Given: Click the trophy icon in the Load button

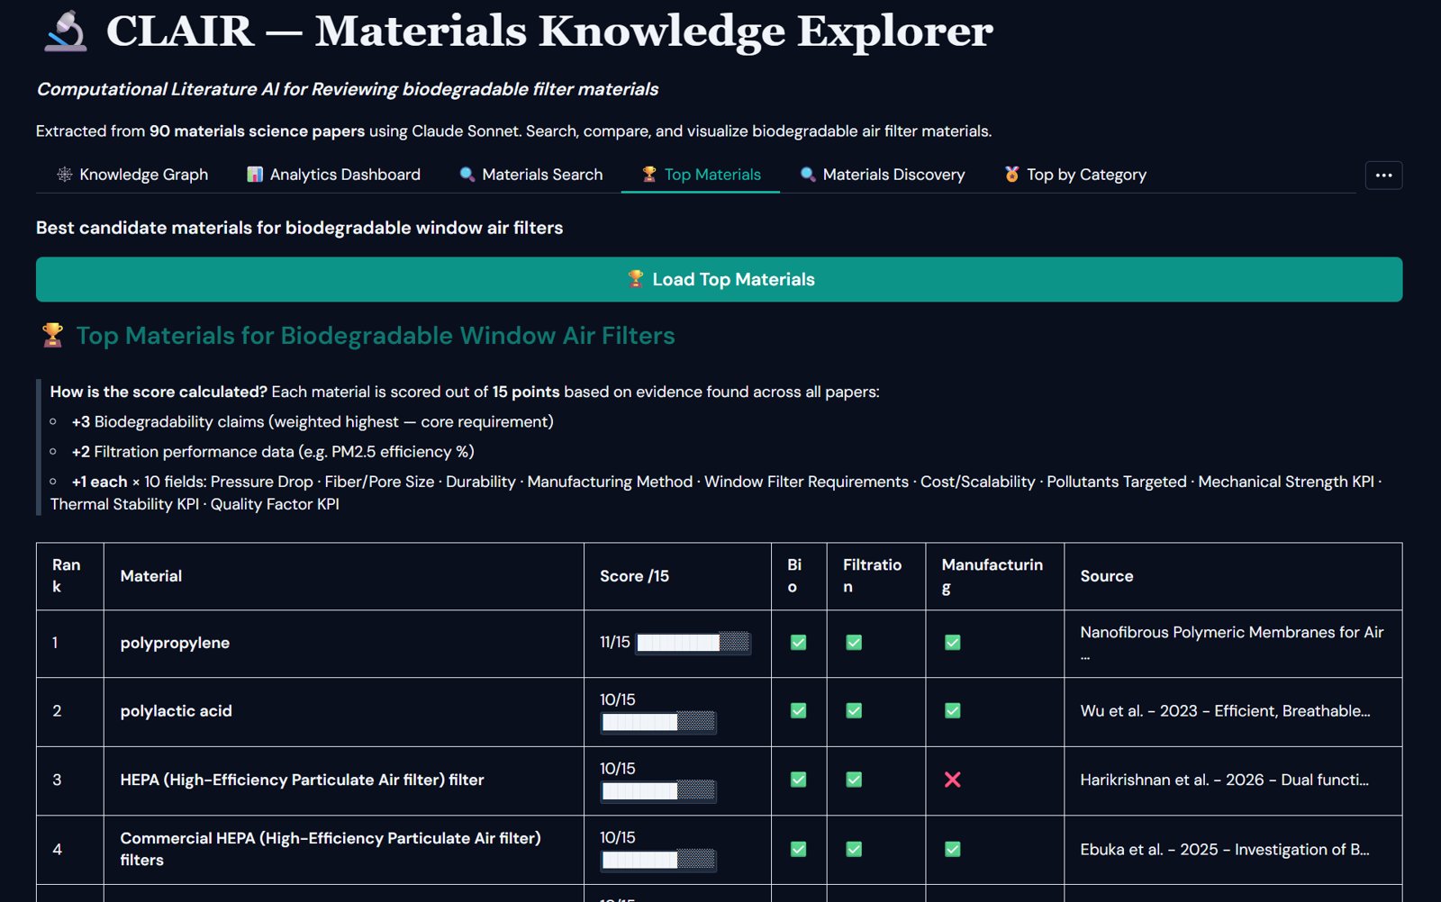Looking at the screenshot, I should pos(636,279).
